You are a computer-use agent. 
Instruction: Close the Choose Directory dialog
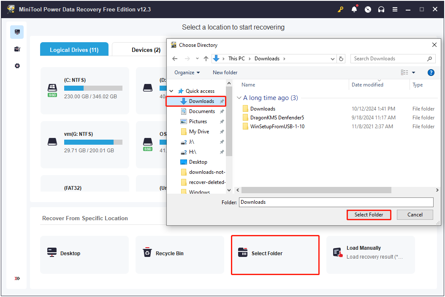tap(434, 45)
